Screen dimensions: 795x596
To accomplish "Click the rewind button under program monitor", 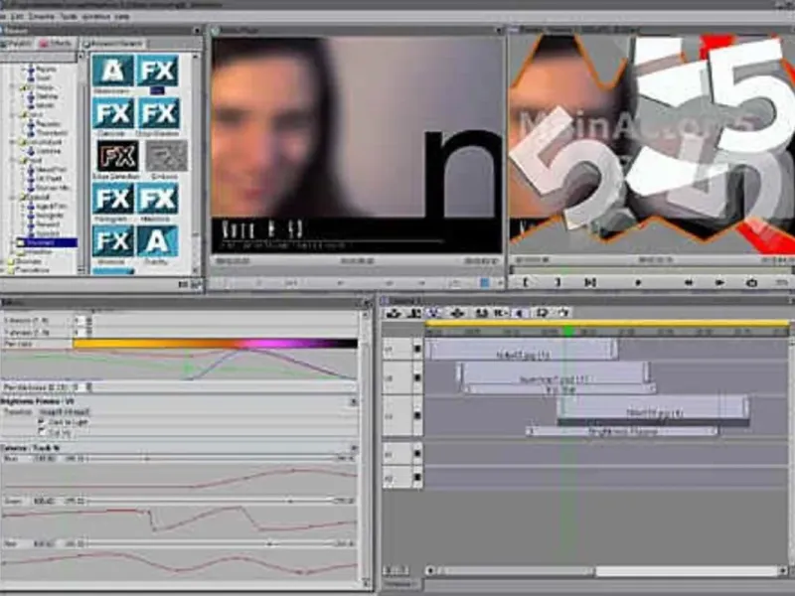I will click(x=688, y=282).
